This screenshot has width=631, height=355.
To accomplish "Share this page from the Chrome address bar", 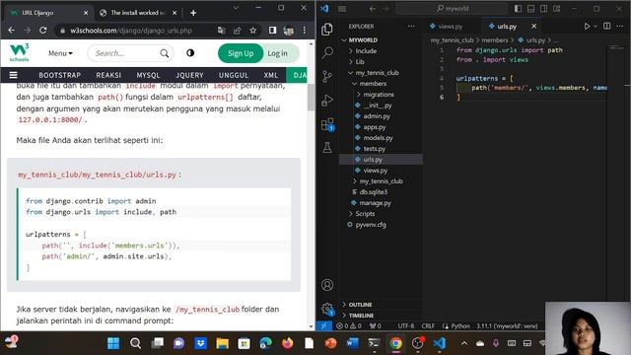I will point(237,31).
